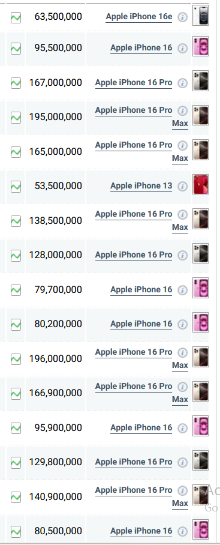Open the Apple iPhone 13 link
220x545 pixels.
141,186
